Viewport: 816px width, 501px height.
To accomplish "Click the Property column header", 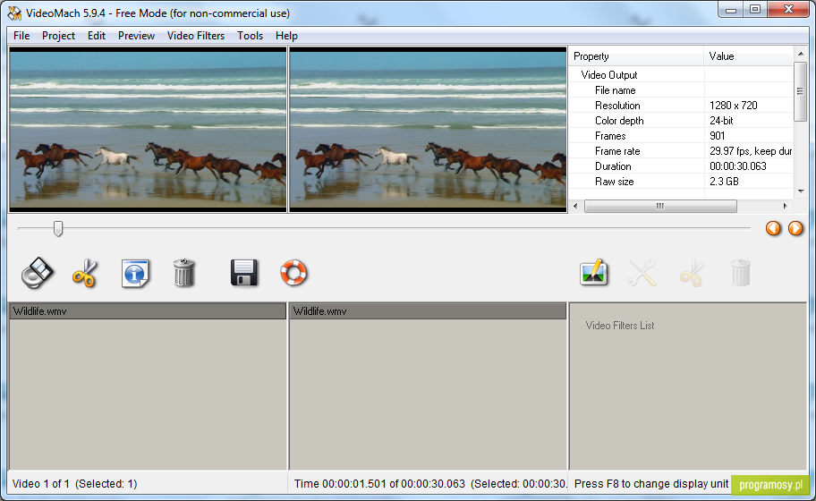I will [x=636, y=56].
